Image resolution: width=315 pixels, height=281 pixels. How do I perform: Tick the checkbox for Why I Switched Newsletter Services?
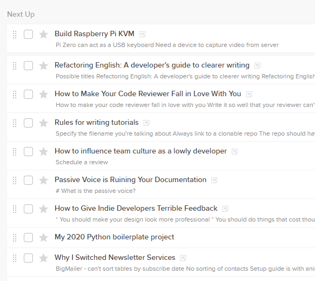[x=28, y=258]
